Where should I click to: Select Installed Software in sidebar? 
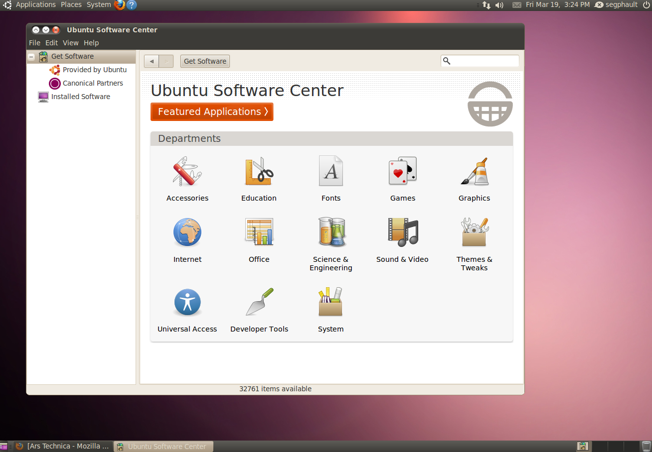click(x=81, y=97)
